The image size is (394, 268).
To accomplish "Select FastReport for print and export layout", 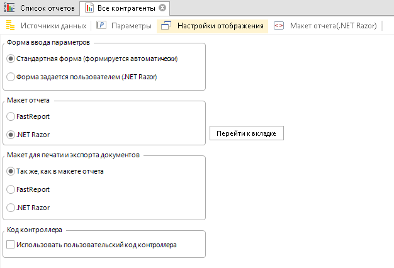I will 11,189.
